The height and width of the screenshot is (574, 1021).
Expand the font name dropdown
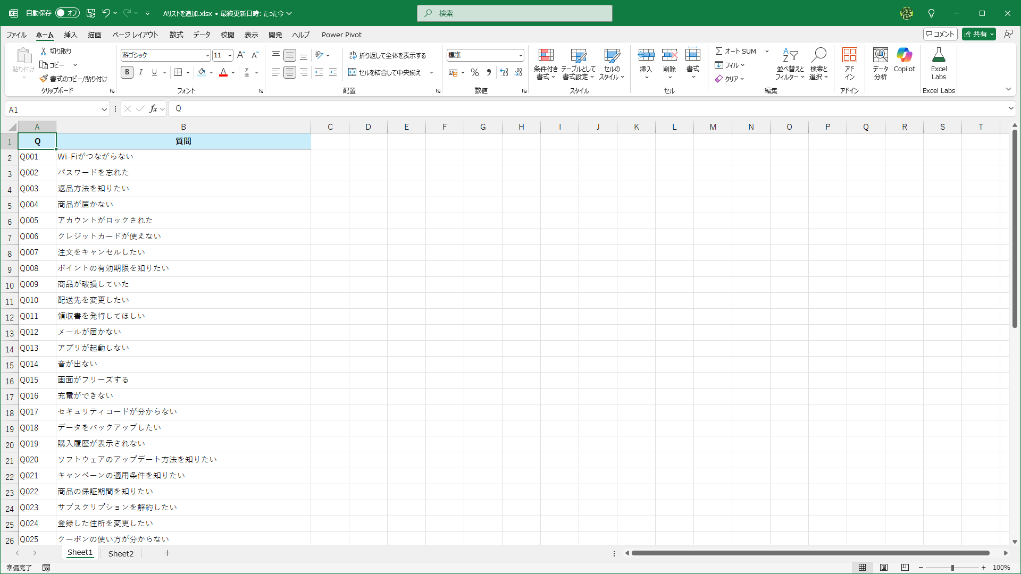207,55
